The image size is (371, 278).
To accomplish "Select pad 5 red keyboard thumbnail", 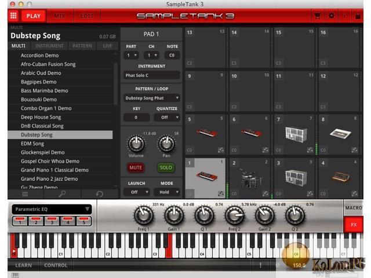I will [x=207, y=133].
